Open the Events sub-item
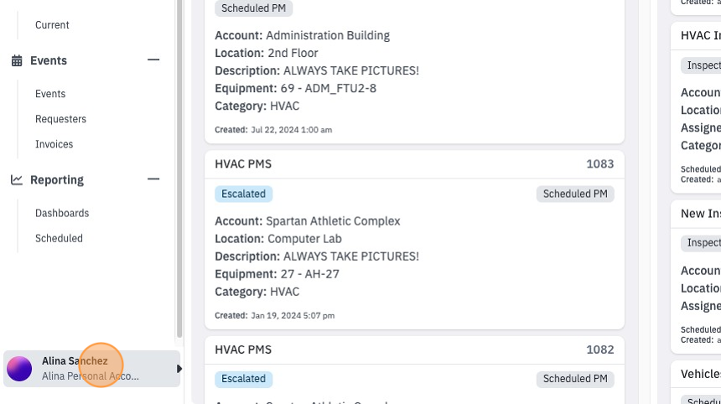The height and width of the screenshot is (404, 721). [x=50, y=94]
